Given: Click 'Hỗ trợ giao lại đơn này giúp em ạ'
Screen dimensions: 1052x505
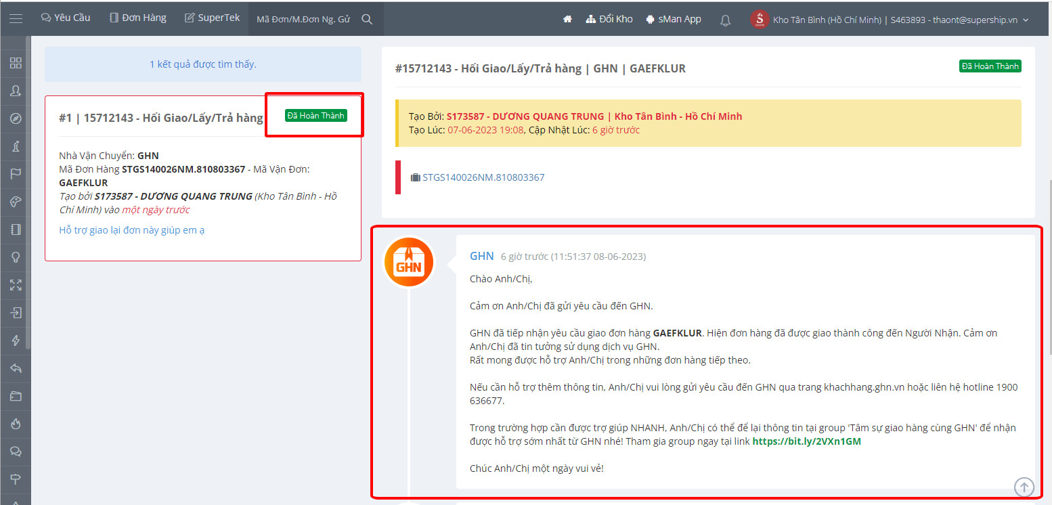Looking at the screenshot, I should tap(132, 230).
